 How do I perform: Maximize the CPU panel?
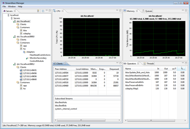point(120,11)
